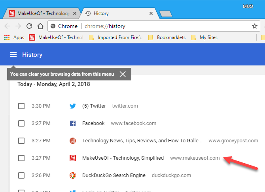265x192 pixels.
Task: Click the back navigation arrow
Action: [8, 26]
